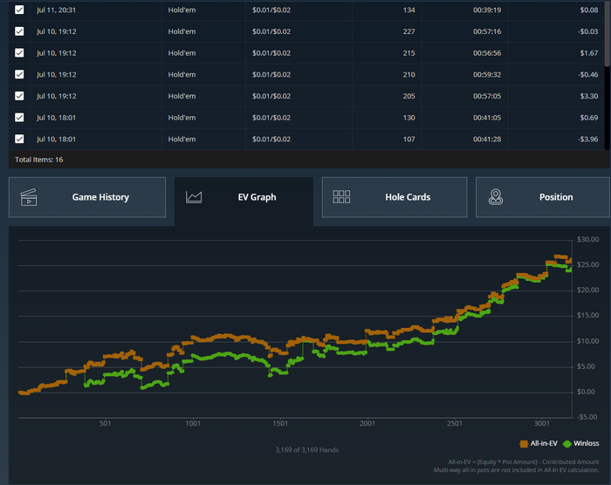Uncheck the checkbox for the 210-hands session
This screenshot has width=611, height=485.
19,74
